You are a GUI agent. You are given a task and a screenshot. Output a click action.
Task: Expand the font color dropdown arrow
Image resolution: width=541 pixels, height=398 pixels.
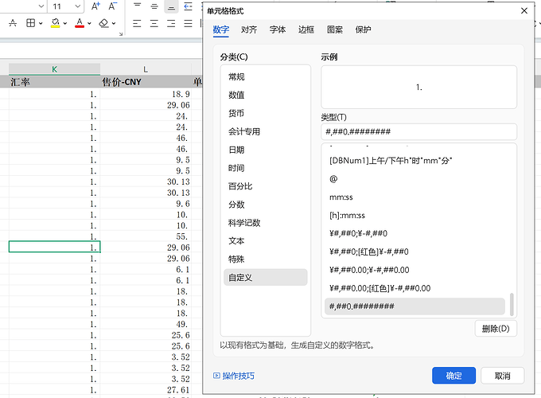pos(89,23)
